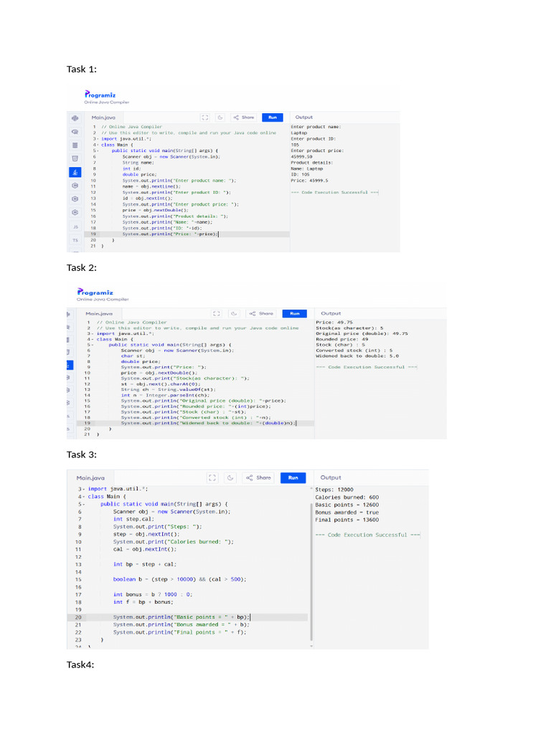The height and width of the screenshot is (734, 551).
Task: Open the Main.java tab in Task 1 editor
Action: click(x=103, y=118)
